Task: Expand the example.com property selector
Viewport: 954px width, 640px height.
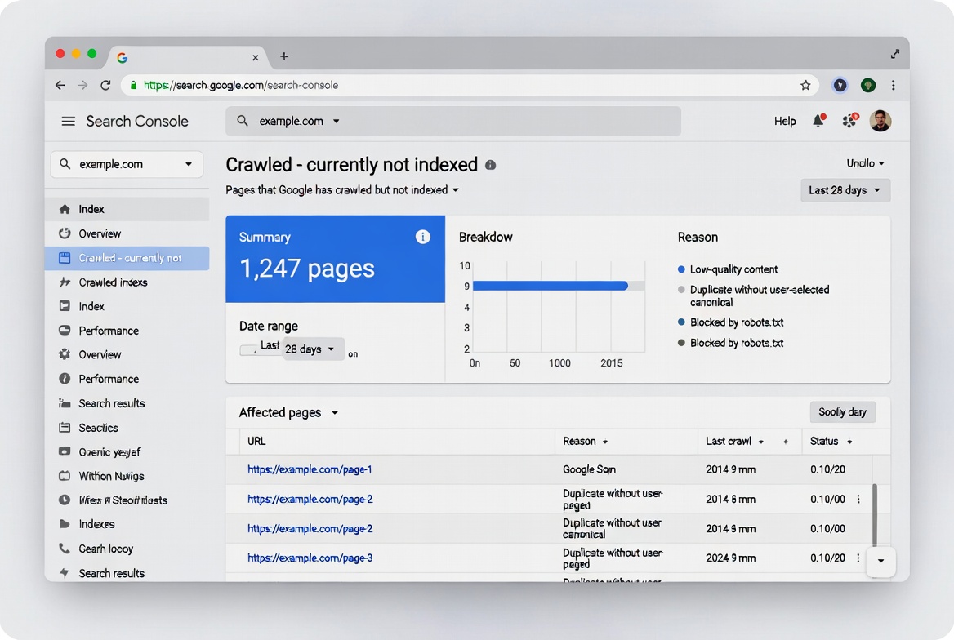Action: [x=127, y=164]
